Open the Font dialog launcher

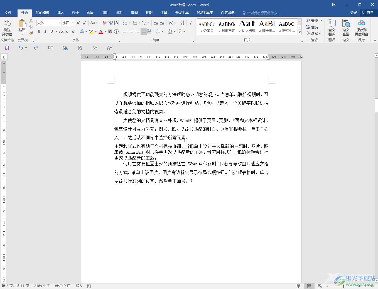click(119, 41)
